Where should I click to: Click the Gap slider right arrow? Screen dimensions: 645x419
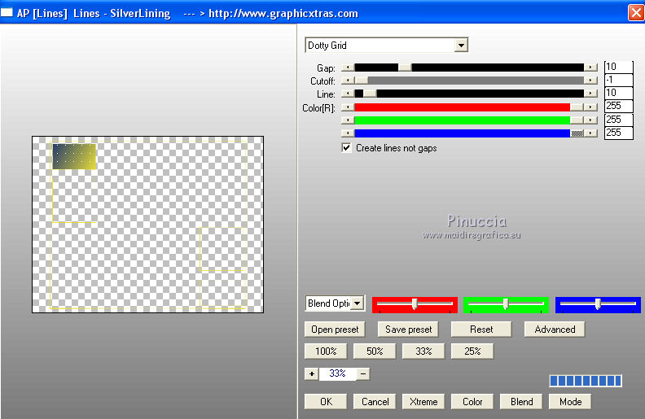(590, 68)
